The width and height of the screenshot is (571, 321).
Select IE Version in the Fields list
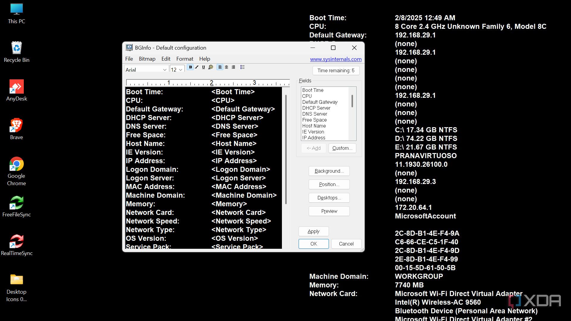(313, 132)
